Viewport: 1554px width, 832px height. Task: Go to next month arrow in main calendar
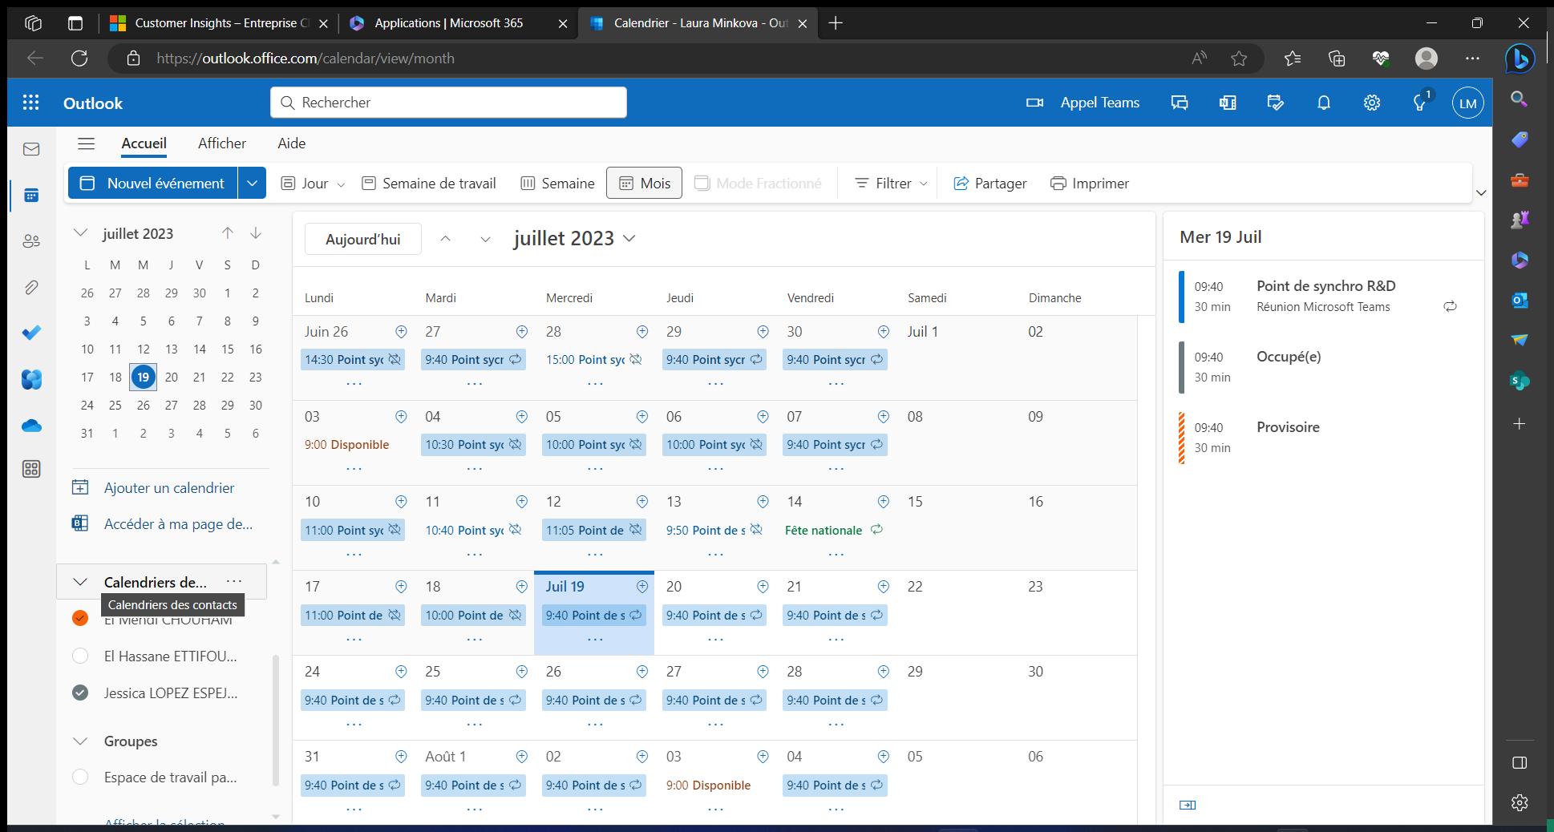tap(485, 239)
